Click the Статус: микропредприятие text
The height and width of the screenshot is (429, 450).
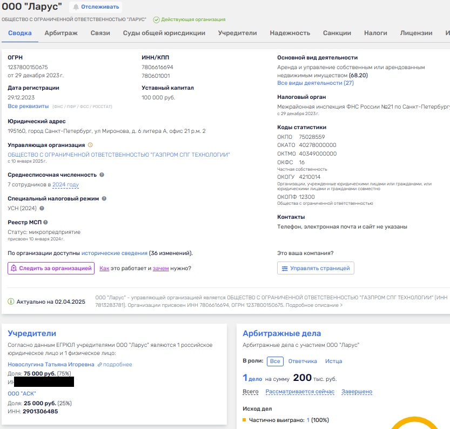pos(44,232)
